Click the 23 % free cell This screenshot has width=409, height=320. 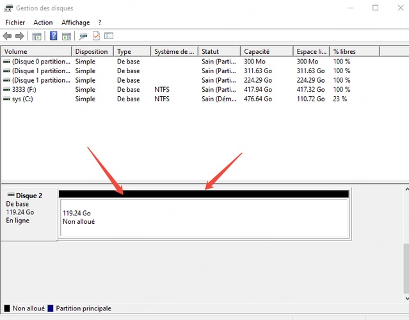[340, 99]
